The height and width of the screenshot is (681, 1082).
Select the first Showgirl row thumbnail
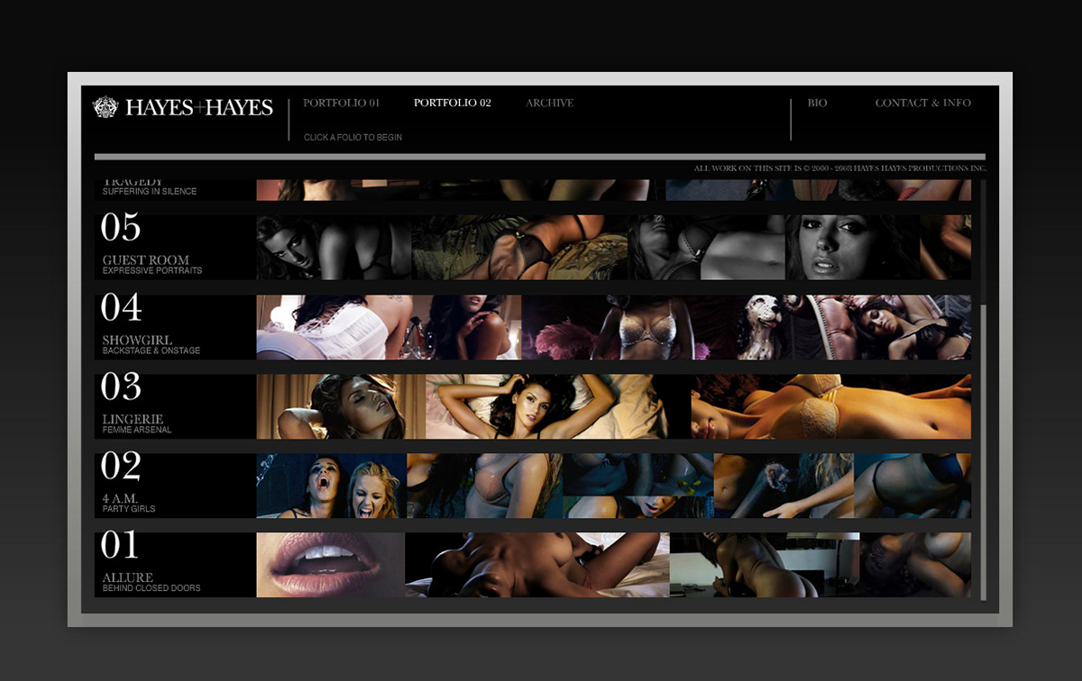click(x=334, y=328)
